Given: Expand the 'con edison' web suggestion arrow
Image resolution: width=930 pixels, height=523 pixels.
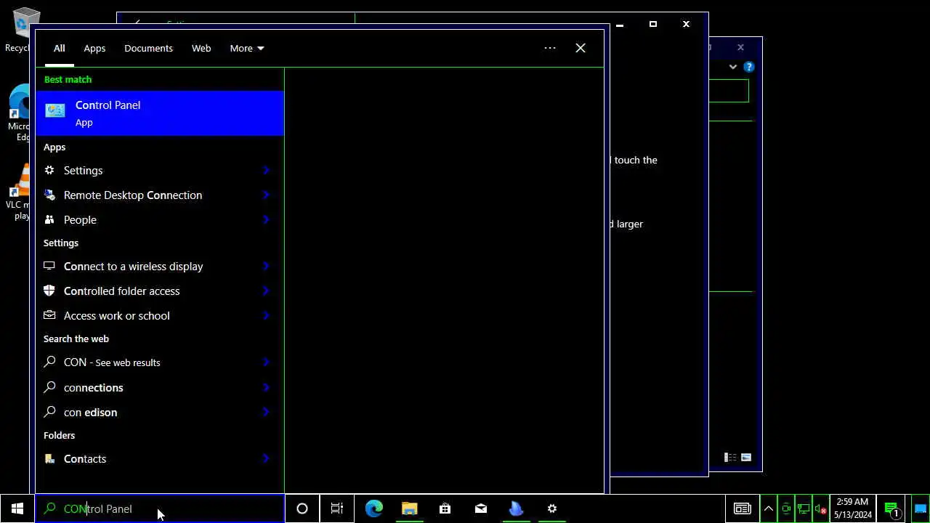Looking at the screenshot, I should pyautogui.click(x=267, y=412).
